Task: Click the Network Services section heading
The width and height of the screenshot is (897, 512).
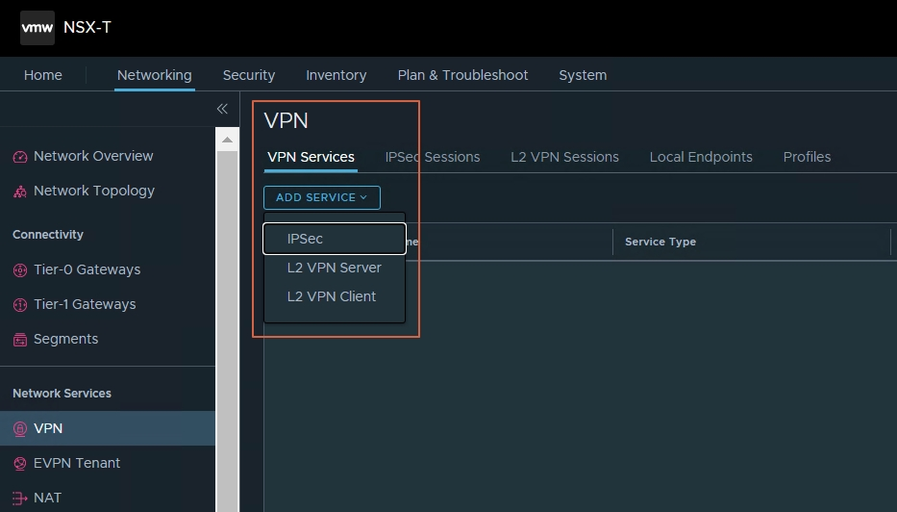Action: pos(62,394)
